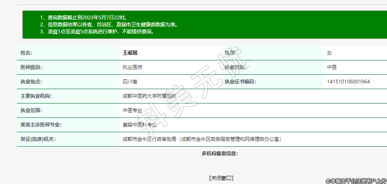Select the gender value 女
Screen dimensions: 387x184
(329, 53)
